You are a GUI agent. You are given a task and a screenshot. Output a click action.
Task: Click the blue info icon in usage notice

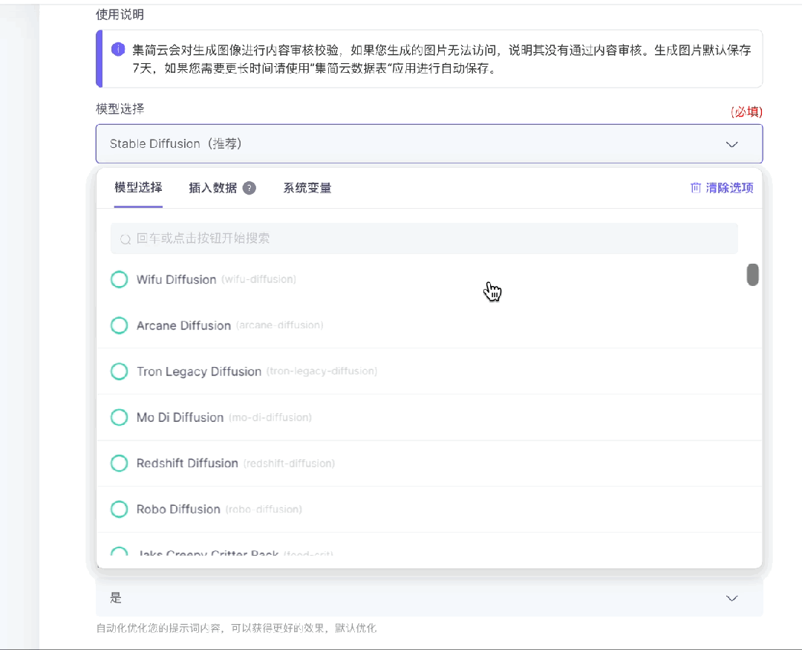[118, 50]
